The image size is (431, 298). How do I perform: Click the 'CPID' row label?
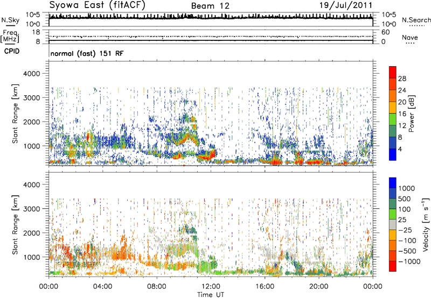[x=12, y=51]
